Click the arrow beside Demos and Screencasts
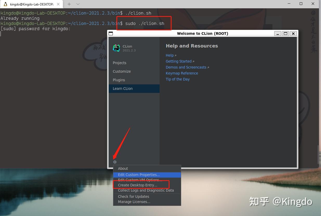 [x=208, y=67]
